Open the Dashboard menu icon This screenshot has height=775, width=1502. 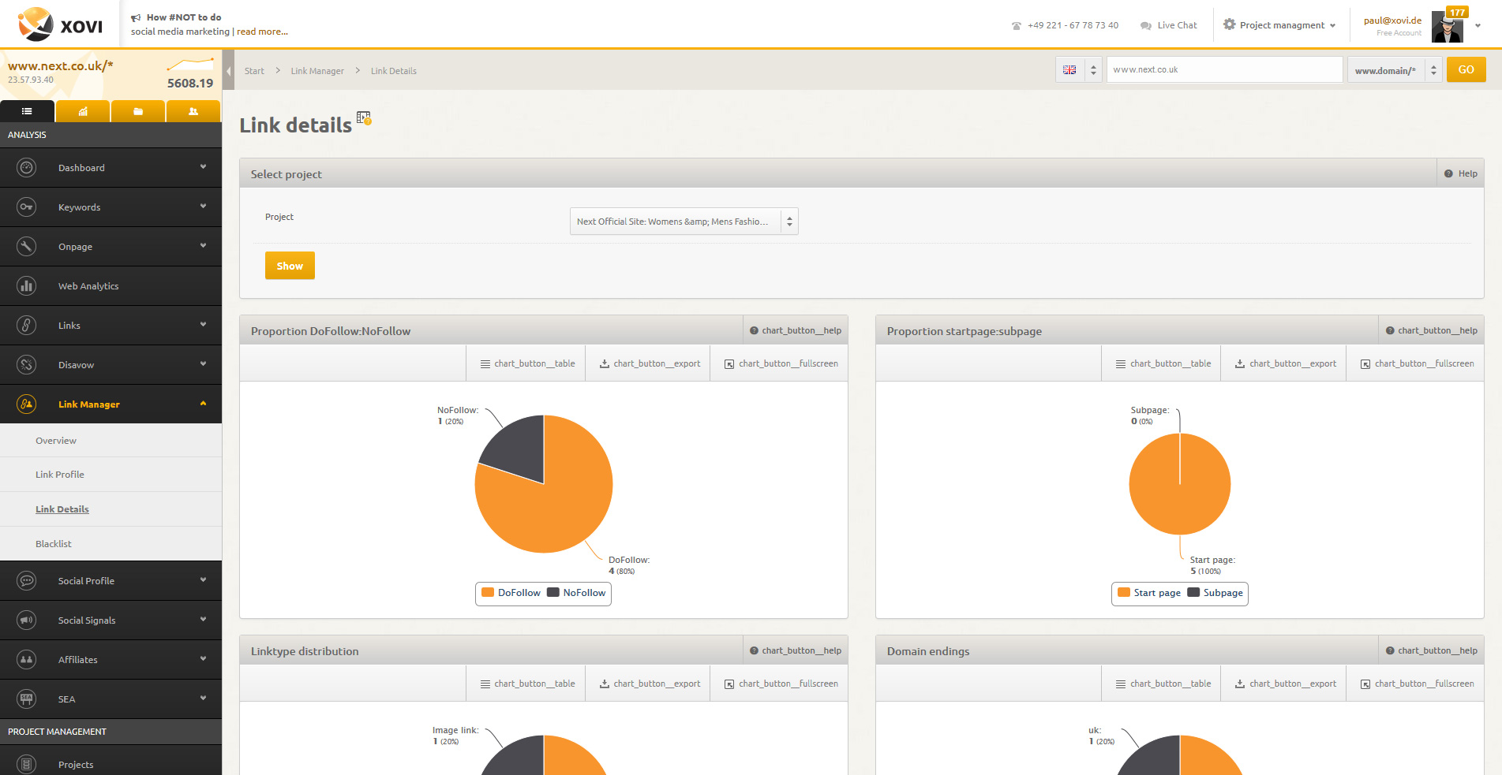(27, 167)
